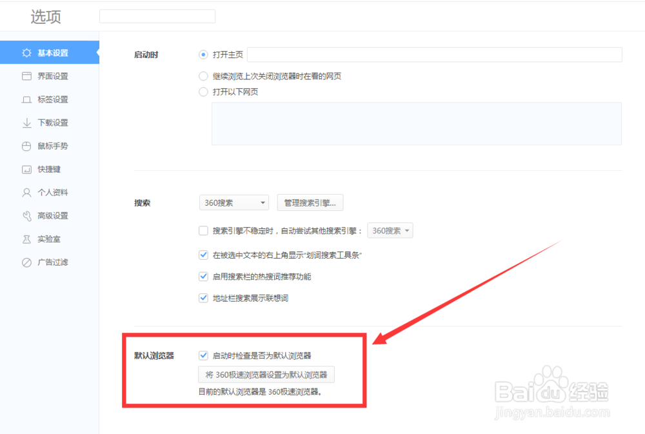645x434 pixels.
Task: Click the 管理搜索引擎... button
Action: pos(310,202)
